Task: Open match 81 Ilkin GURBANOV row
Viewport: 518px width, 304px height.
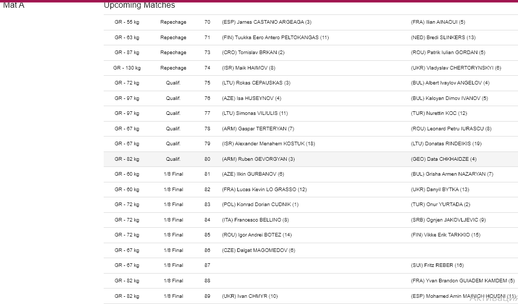Action: (x=311, y=174)
